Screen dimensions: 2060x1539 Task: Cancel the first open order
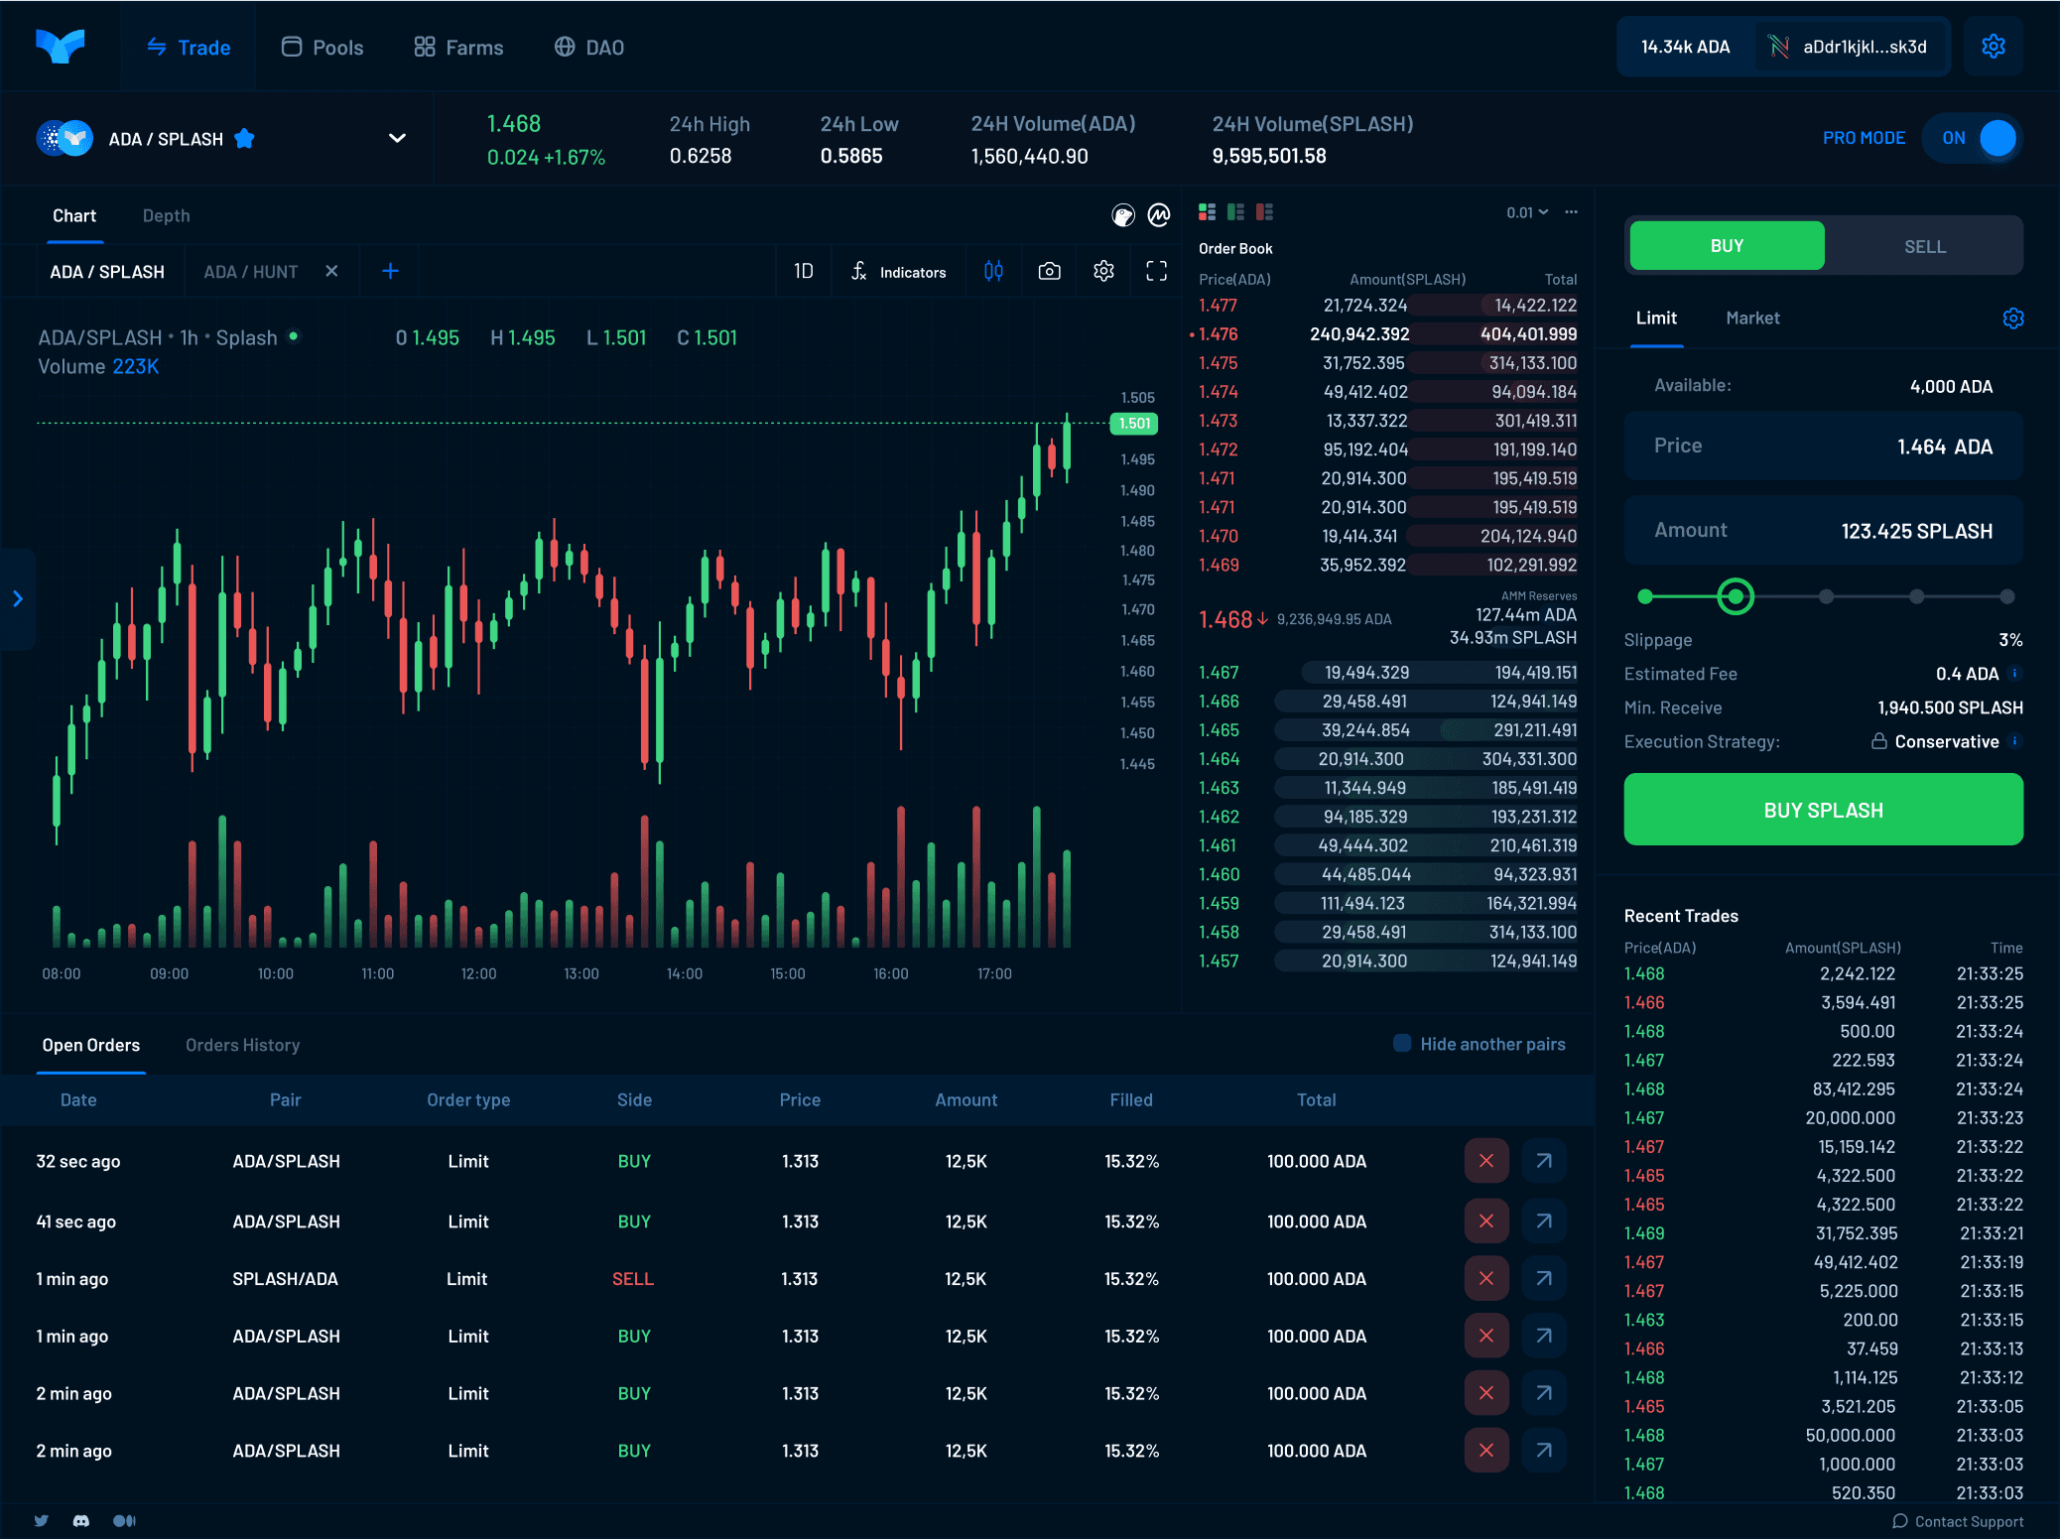pos(1485,1161)
